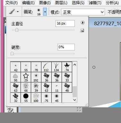Image resolution: width=121 pixels, height=123 pixels.
Task: Toggle the brush preset picker dropdown arrow
Action: [45, 12]
